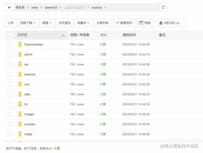The width and height of the screenshot is (203, 153).
Task: Click permissions 755 / www of install row
Action: [77, 134]
